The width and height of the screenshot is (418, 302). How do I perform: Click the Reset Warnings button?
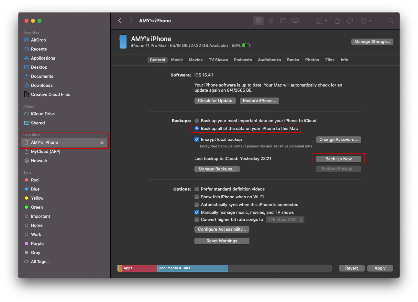click(x=222, y=241)
